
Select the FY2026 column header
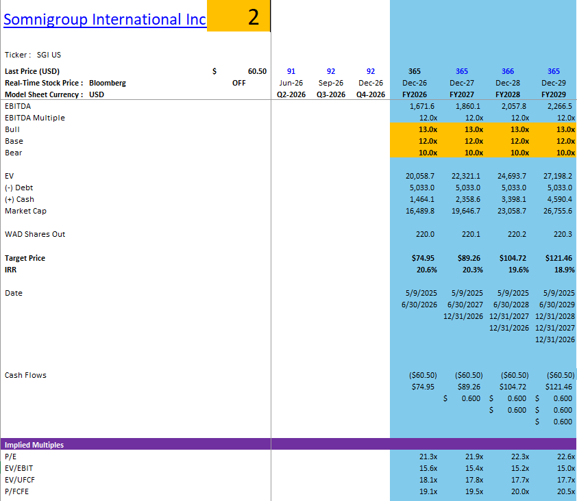point(415,94)
